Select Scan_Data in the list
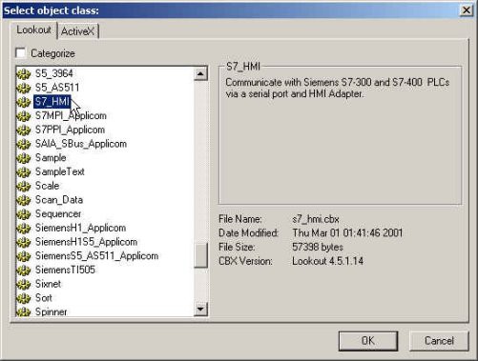The image size is (478, 361). click(x=59, y=200)
